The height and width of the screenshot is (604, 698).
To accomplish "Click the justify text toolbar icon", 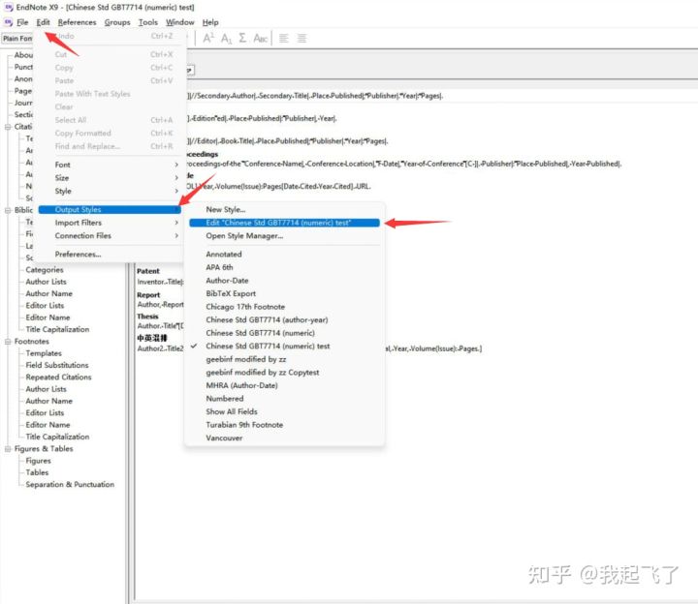I will coord(301,38).
